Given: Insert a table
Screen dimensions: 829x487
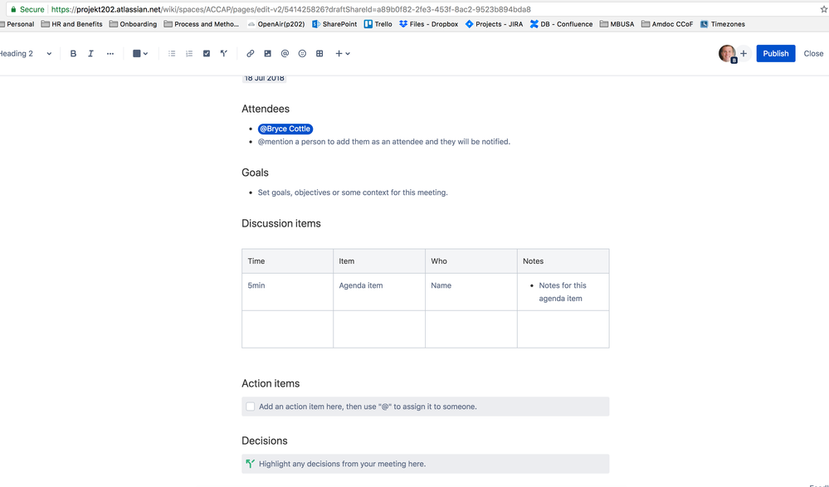Looking at the screenshot, I should point(319,53).
